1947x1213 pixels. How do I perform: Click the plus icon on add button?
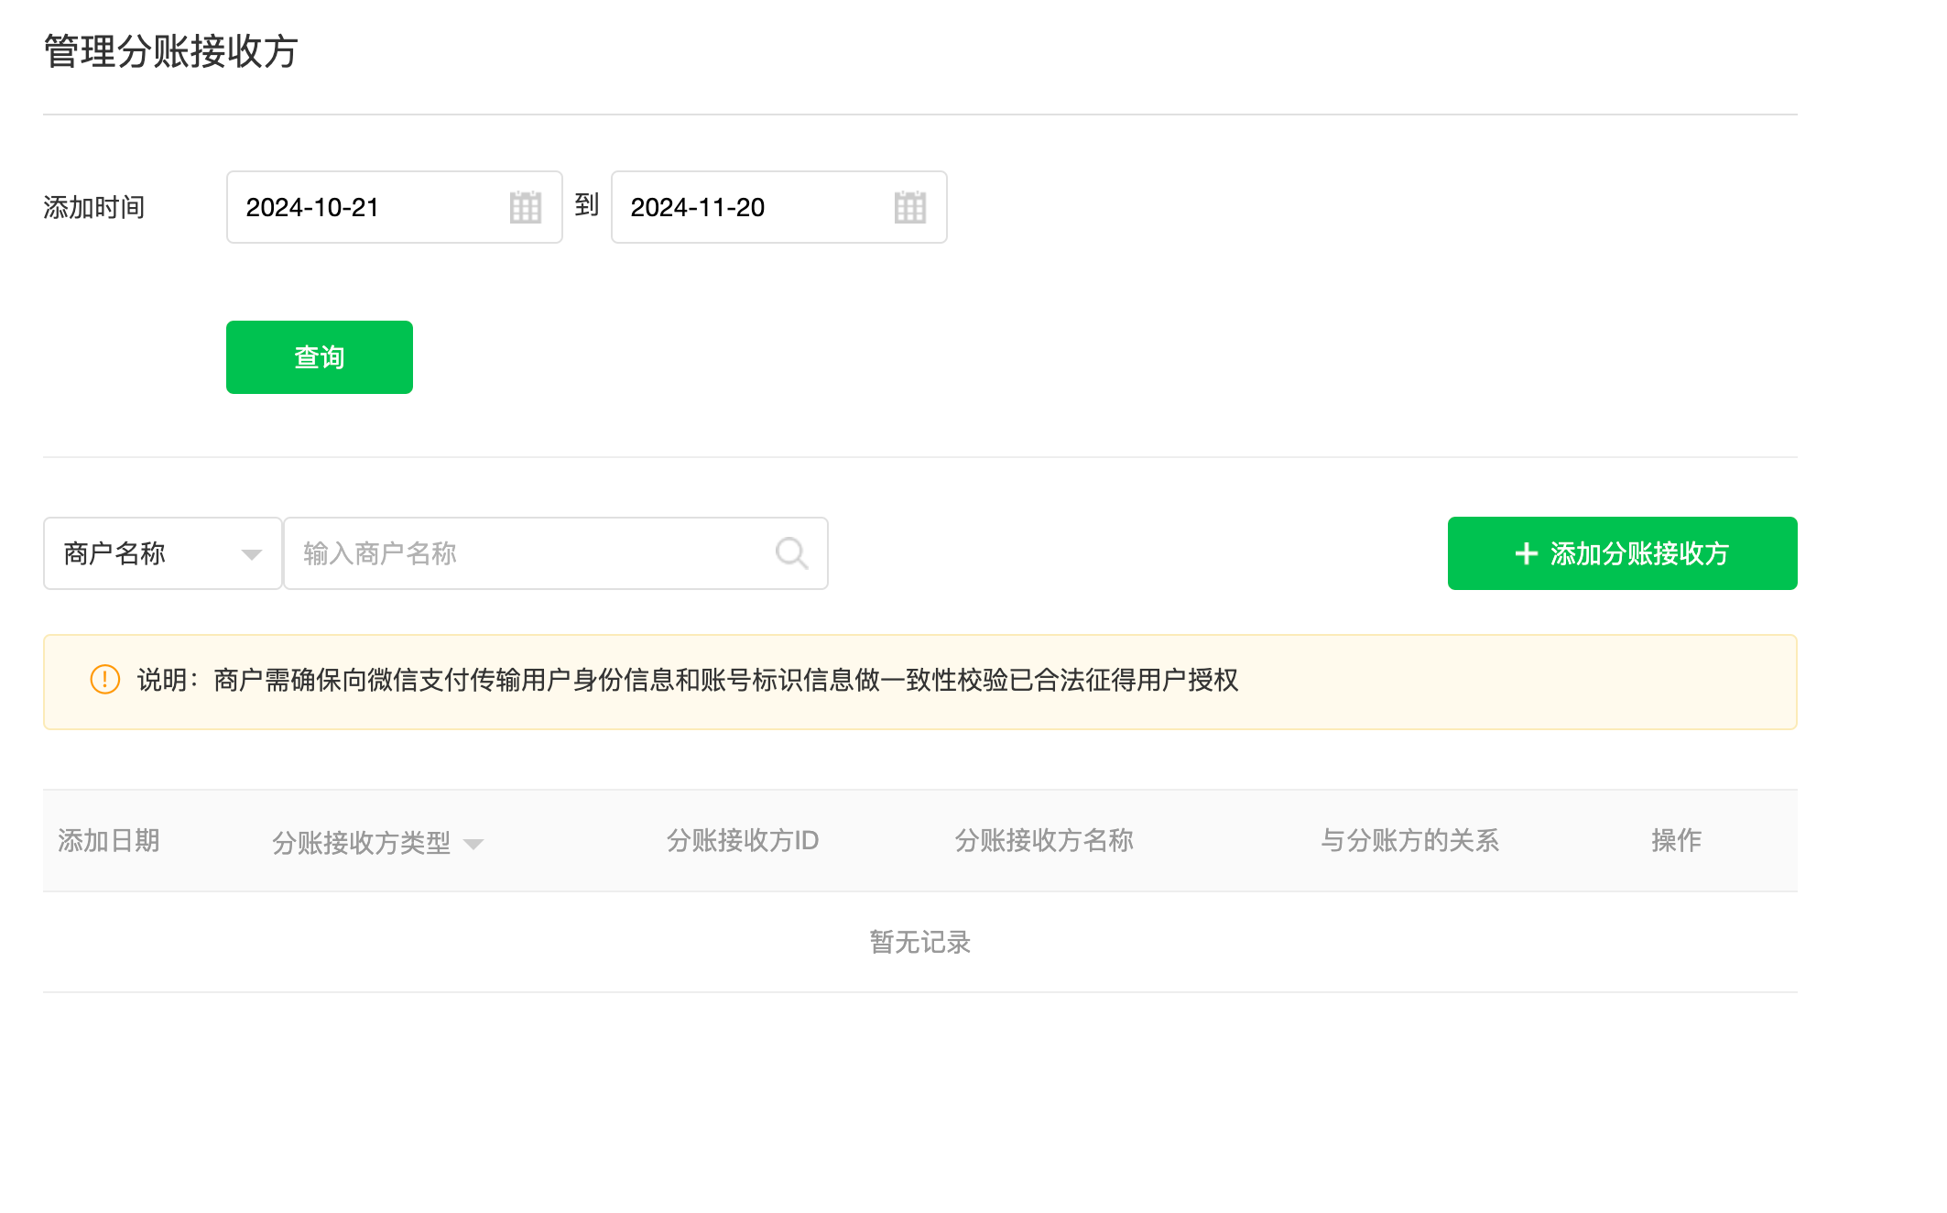[x=1526, y=553]
